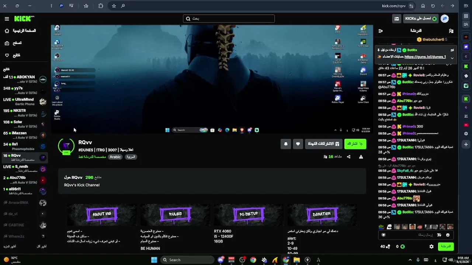Click the PC SETUP panel image
The image size is (472, 265).
(x=249, y=214)
